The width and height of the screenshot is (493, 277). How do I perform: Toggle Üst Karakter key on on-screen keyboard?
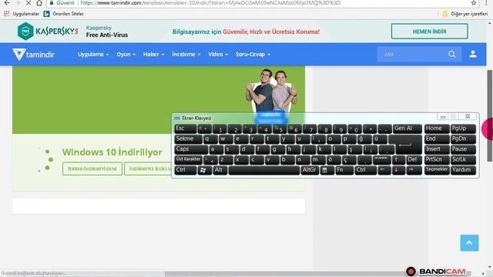188,159
